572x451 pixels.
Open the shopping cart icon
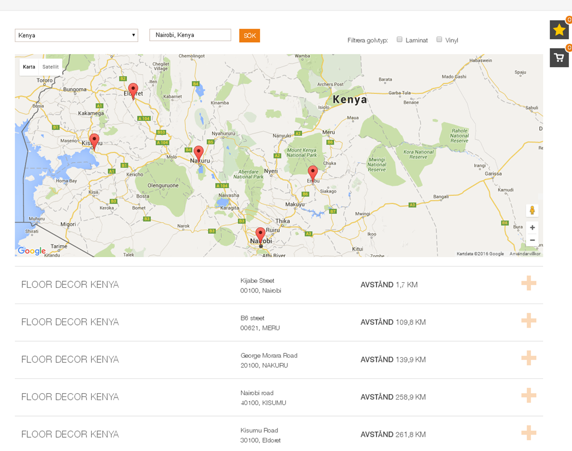click(x=559, y=58)
